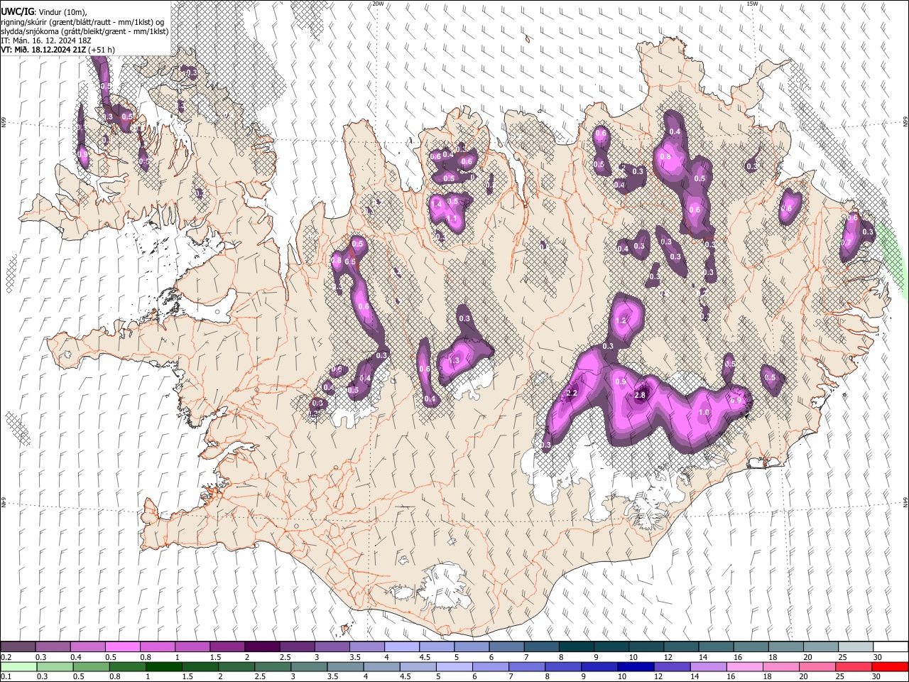Viewport: 909px width, 682px height.
Task: Click the 20W longitude label
Action: [x=378, y=4]
